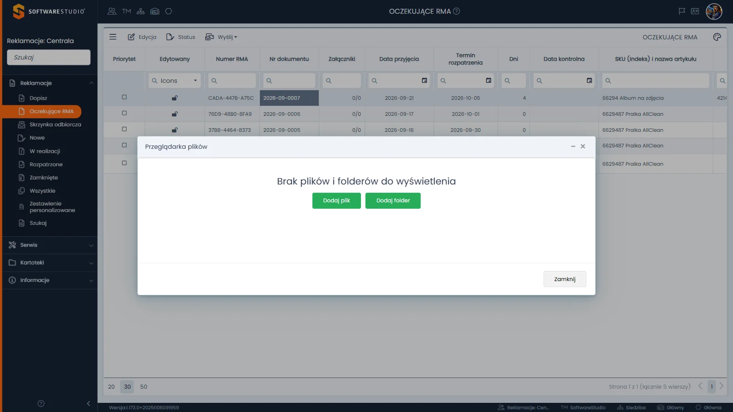This screenshot has width=733, height=412.
Task: Tick the fifth row checkbox below dialog header
Action: point(124,163)
